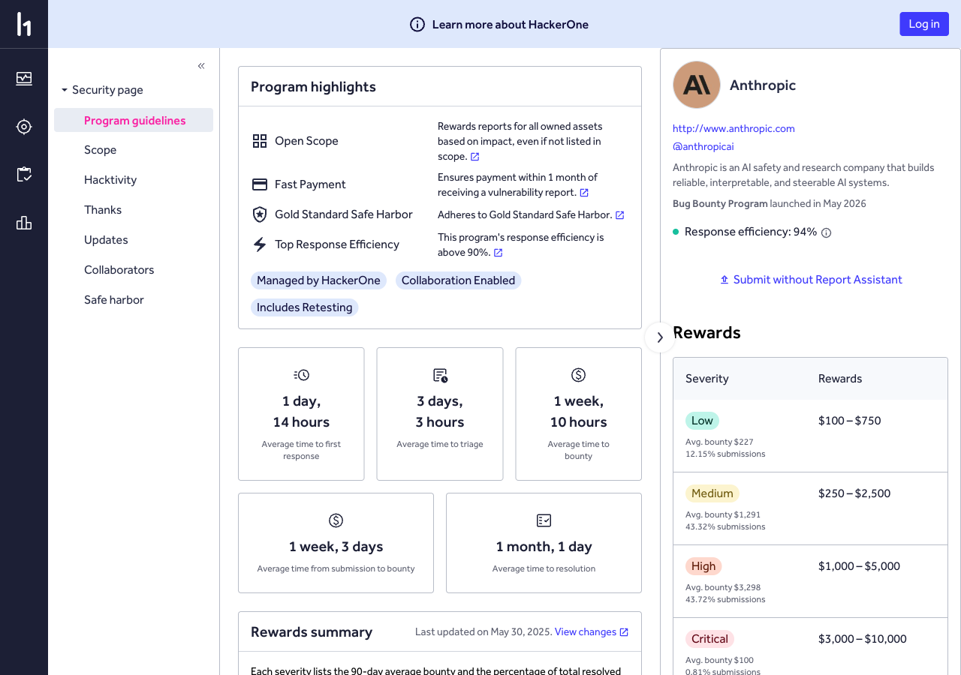Open the Scope section
The height and width of the screenshot is (675, 961).
tap(100, 150)
